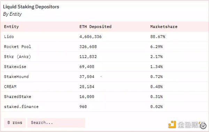Click the CREAM entity cell
This screenshot has height=132, width=209.
(x=10, y=87)
